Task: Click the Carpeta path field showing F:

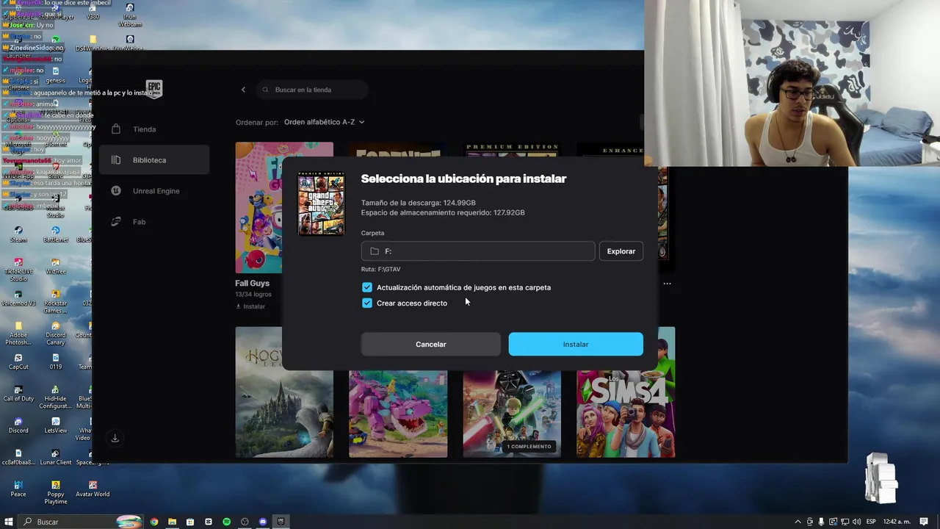Action: tap(478, 251)
